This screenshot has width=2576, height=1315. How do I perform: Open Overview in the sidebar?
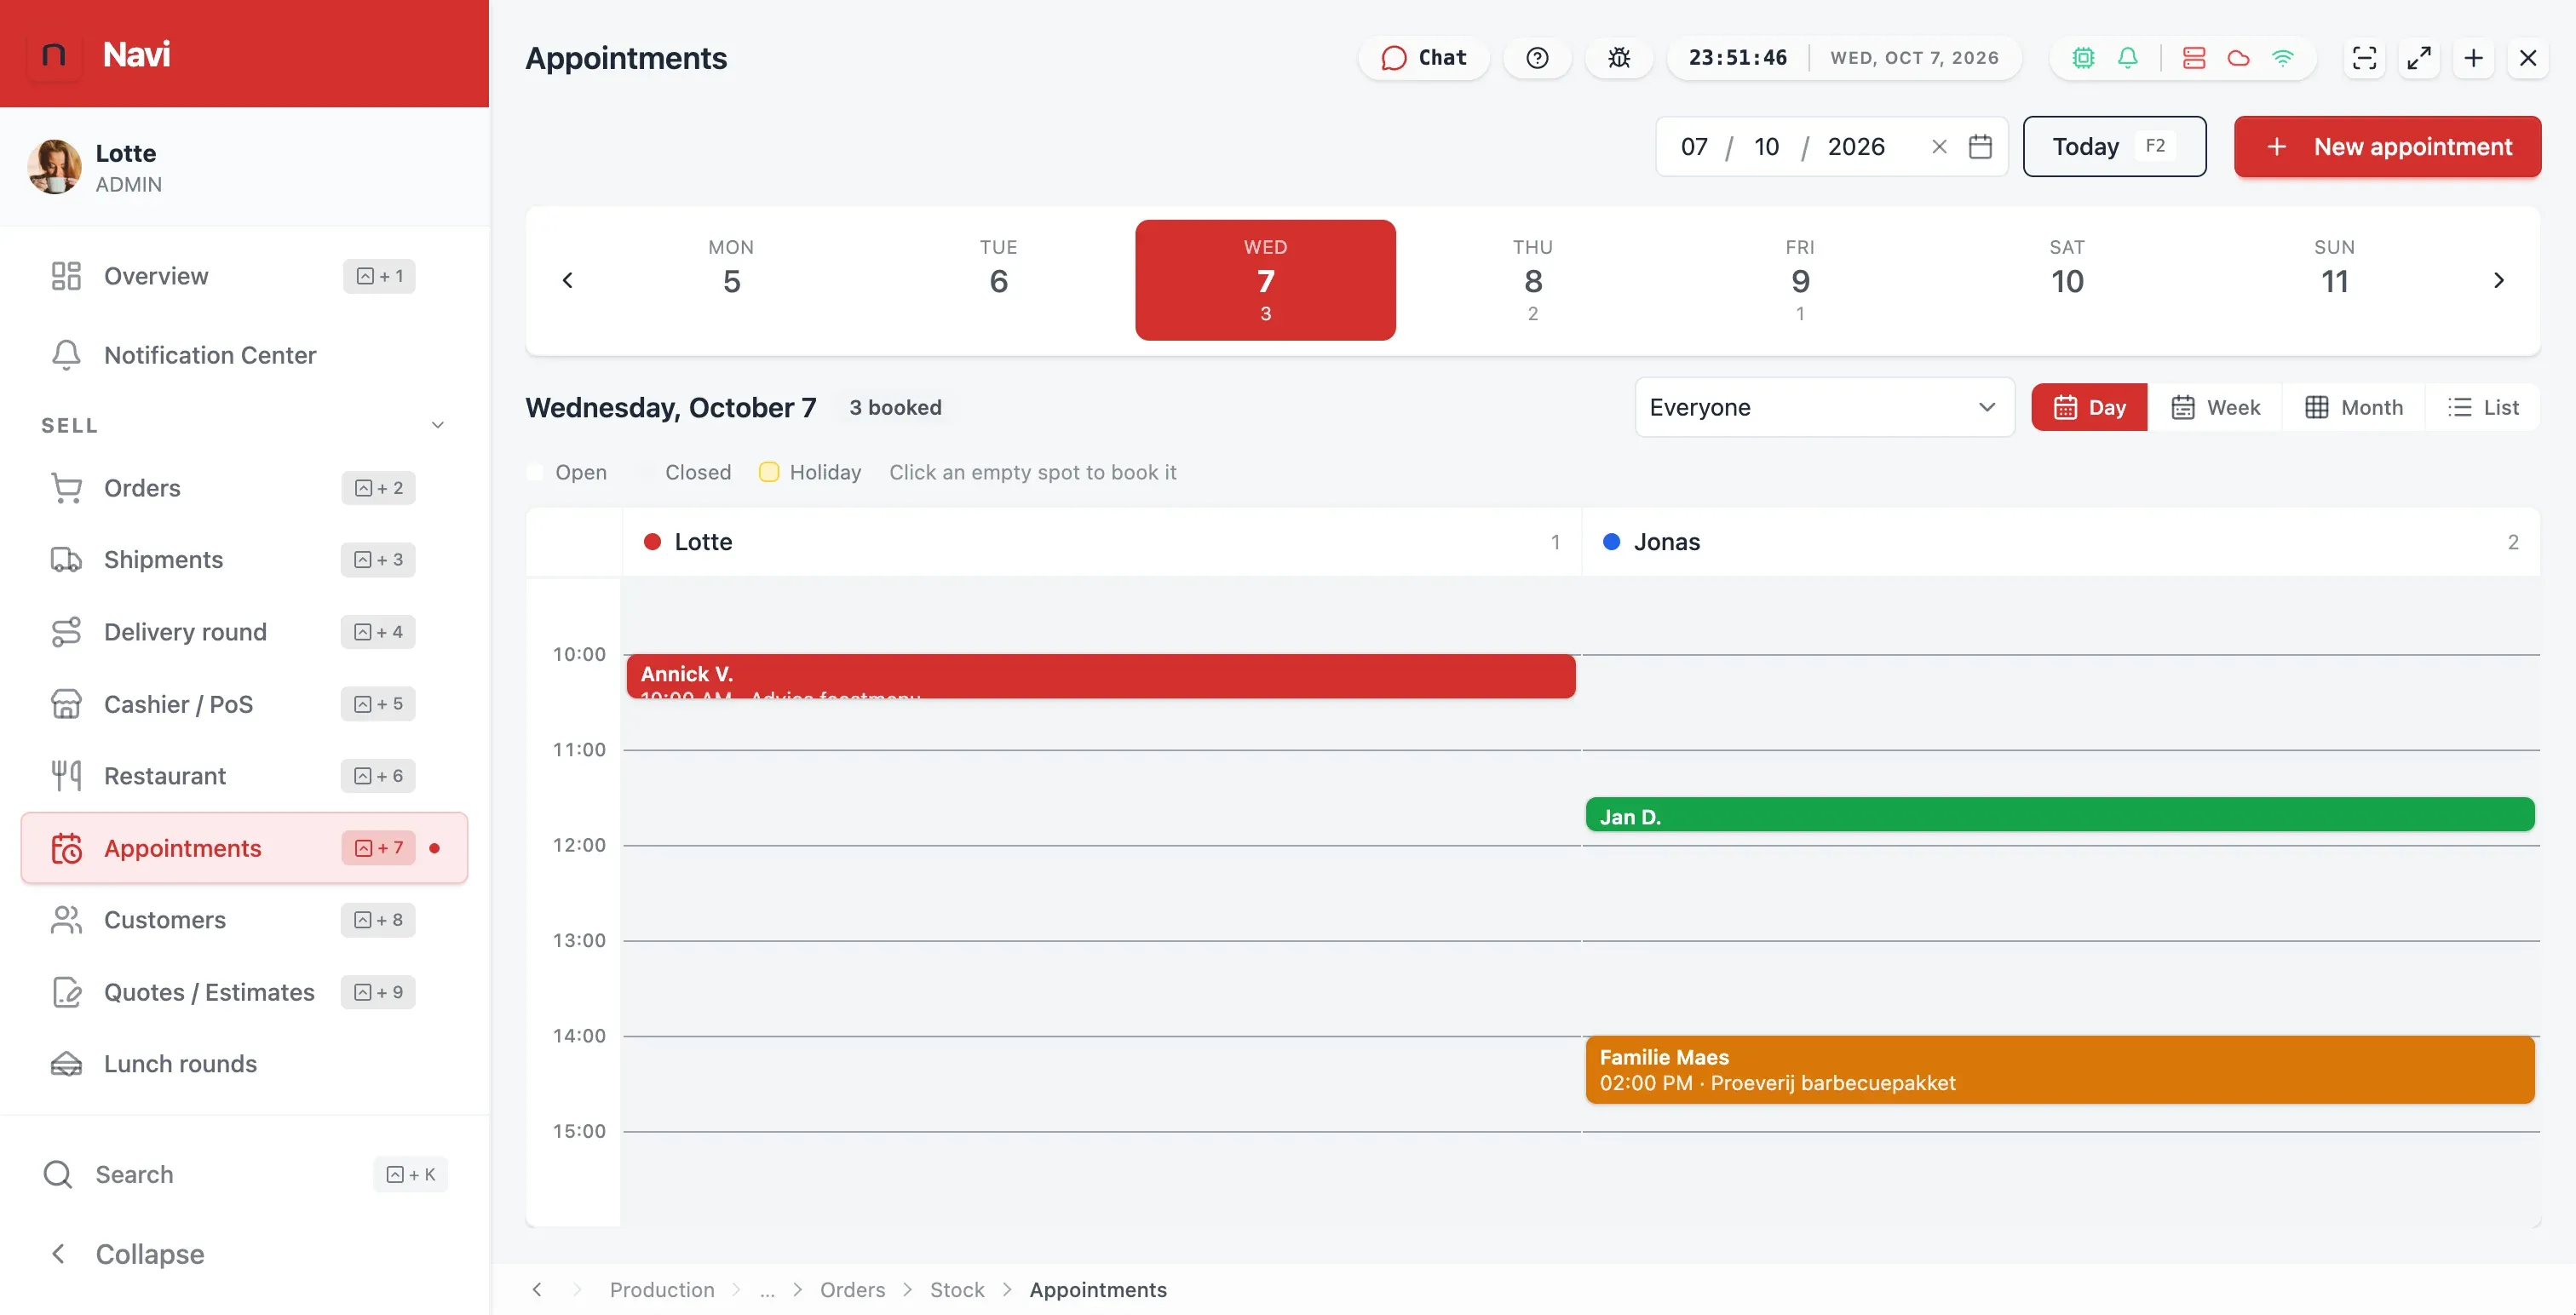pyautogui.click(x=244, y=276)
